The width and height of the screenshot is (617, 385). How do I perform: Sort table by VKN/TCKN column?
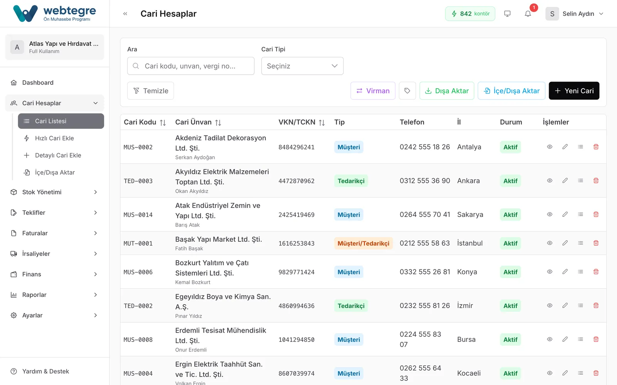322,122
